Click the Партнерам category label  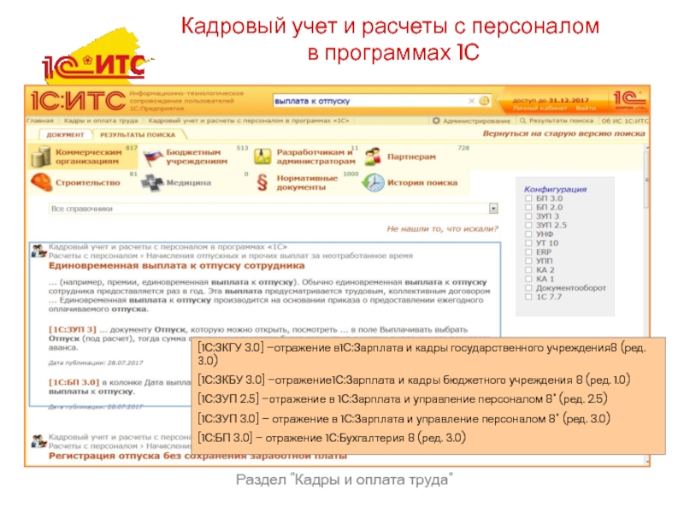411,156
